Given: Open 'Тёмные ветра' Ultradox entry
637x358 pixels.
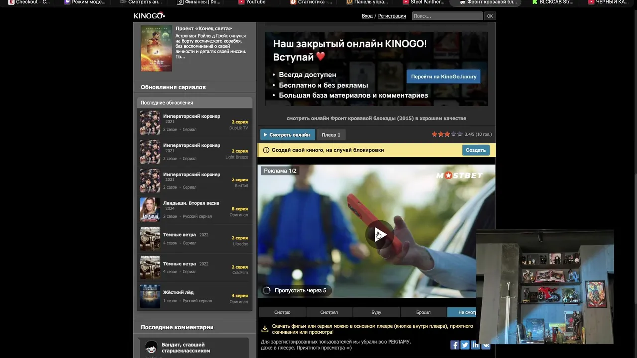Looking at the screenshot, I should (195, 238).
